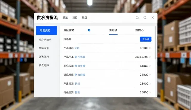
Task: Open the second header navigation item
Action: [75, 18]
